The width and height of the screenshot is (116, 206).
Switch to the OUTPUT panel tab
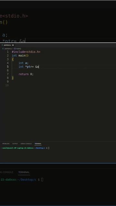(x=15, y=144)
